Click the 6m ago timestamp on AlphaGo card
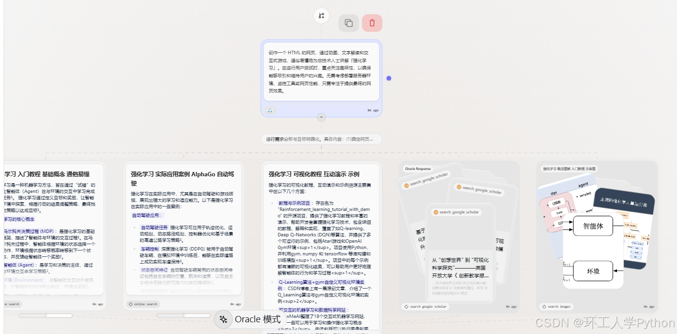Image resolution: width=677 pixels, height=334 pixels. (236, 304)
